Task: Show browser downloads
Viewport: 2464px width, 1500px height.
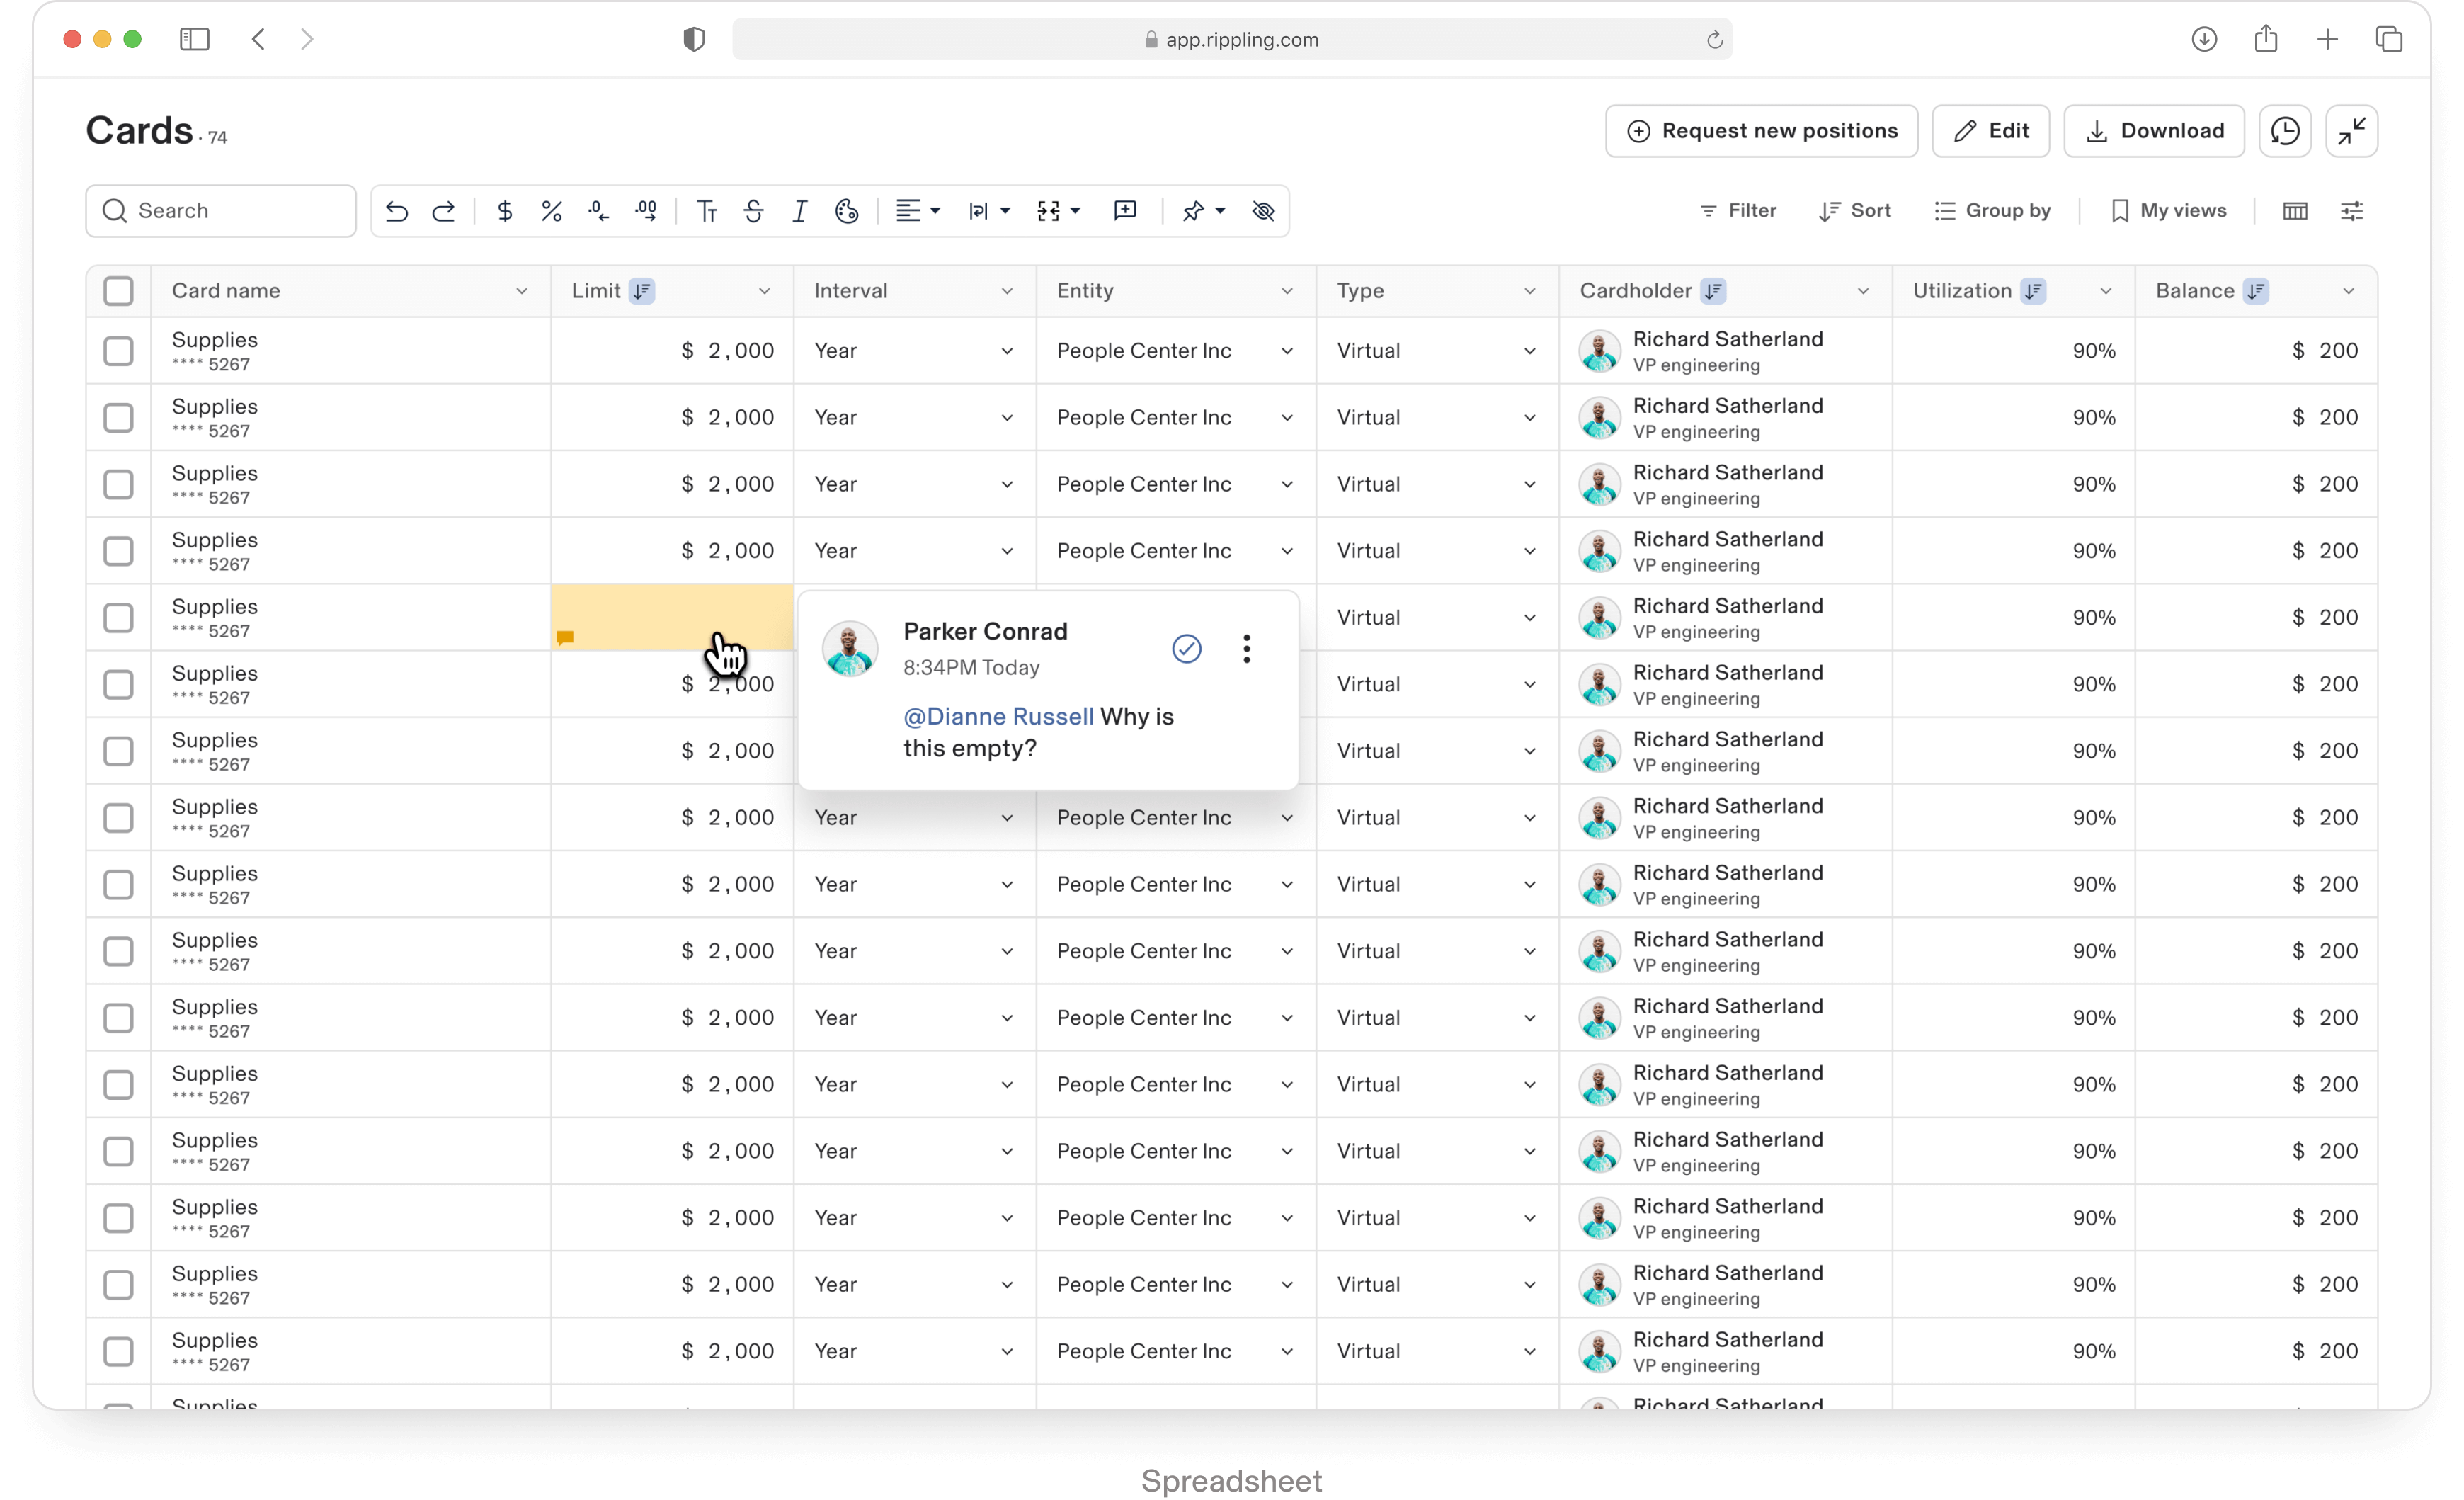Action: click(2204, 39)
